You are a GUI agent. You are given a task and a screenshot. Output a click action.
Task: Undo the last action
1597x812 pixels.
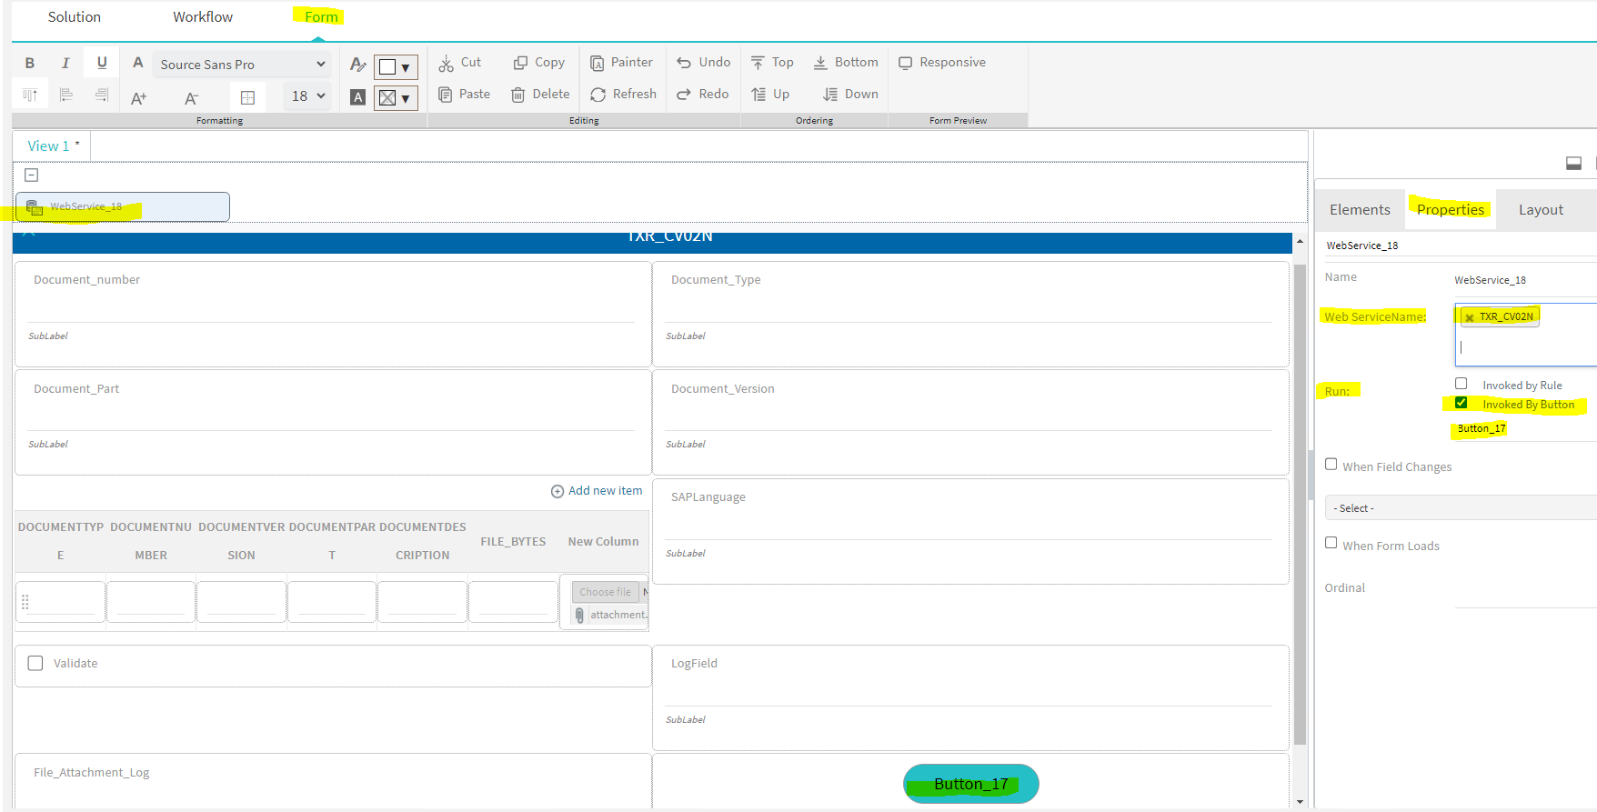[x=703, y=63]
